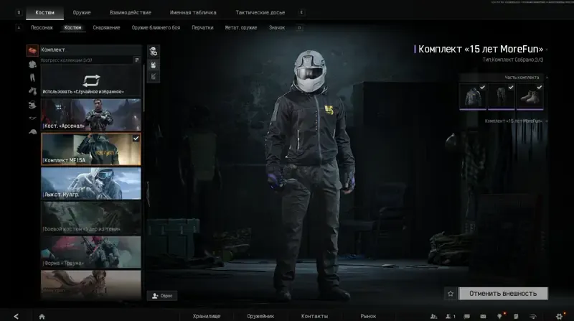The image size is (574, 321).
Task: Click the pants set piece thumbnail
Action: coord(501,97)
